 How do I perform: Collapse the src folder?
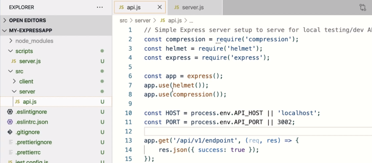19,71
